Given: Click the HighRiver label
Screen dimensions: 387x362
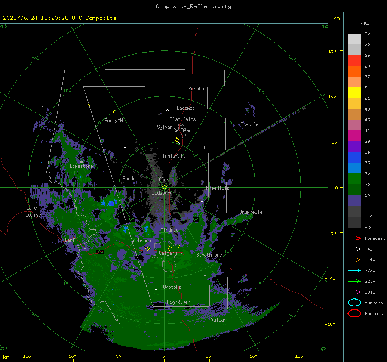Looking at the screenshot, I should pos(178,302).
